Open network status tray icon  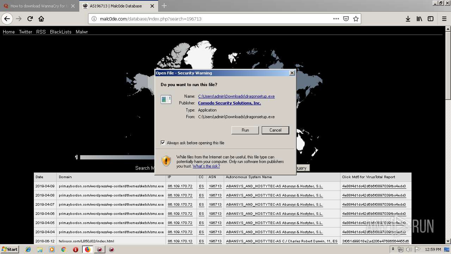coord(401,249)
